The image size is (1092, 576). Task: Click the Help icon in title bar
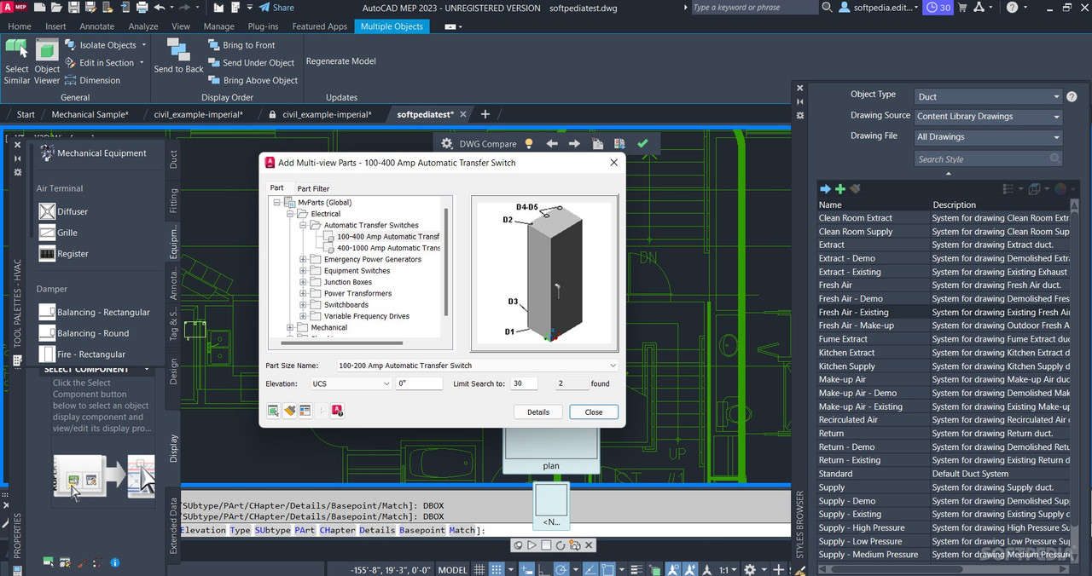(1011, 8)
